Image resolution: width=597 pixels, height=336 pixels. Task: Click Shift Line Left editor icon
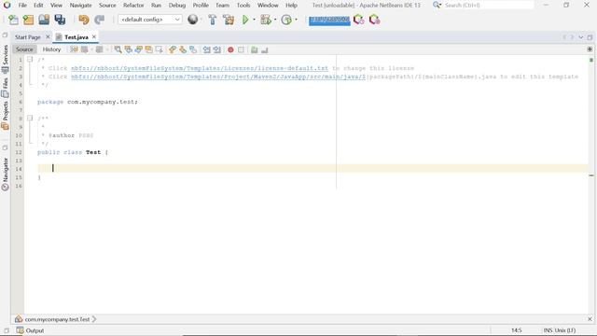click(x=207, y=49)
